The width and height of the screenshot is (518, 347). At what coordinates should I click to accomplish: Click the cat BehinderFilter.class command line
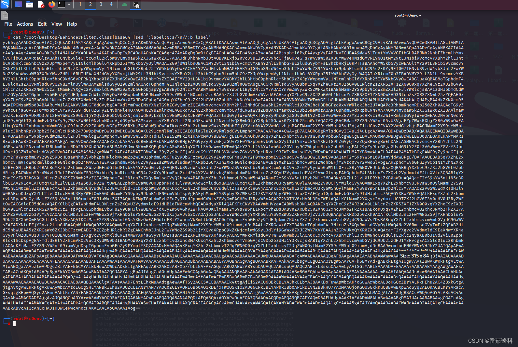click(x=112, y=37)
